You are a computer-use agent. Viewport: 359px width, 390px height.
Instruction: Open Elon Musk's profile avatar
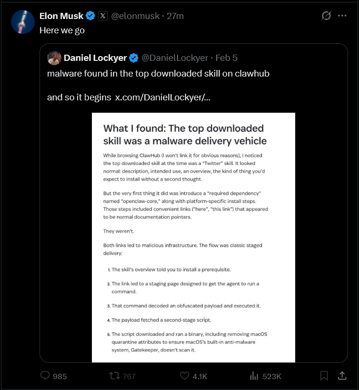click(x=23, y=22)
